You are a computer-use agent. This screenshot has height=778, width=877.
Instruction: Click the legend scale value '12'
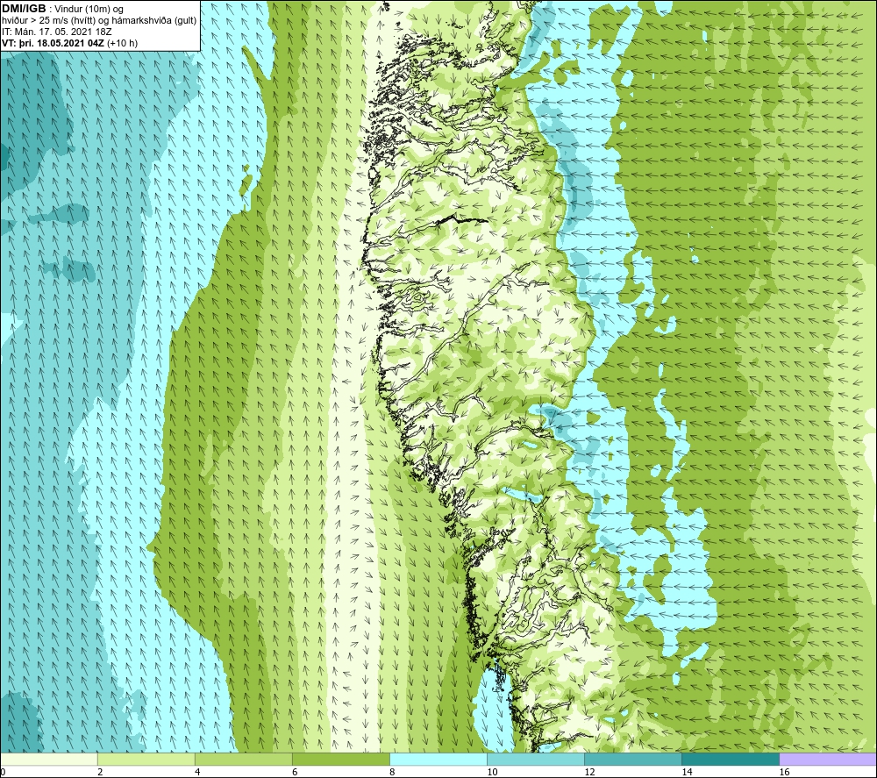point(589,772)
